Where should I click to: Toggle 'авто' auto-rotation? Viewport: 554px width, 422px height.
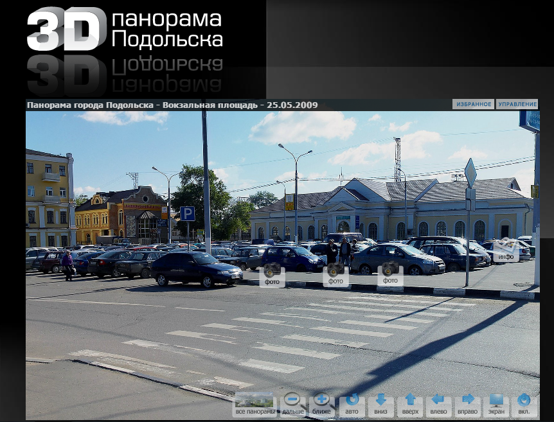tap(352, 403)
